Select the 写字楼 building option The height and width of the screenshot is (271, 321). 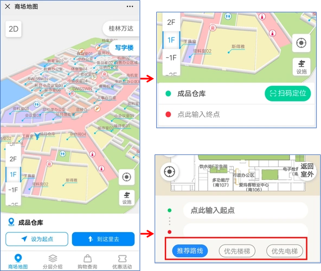click(x=124, y=48)
